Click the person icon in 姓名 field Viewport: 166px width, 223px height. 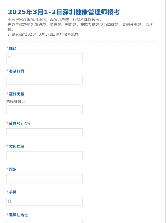(x=10, y=57)
